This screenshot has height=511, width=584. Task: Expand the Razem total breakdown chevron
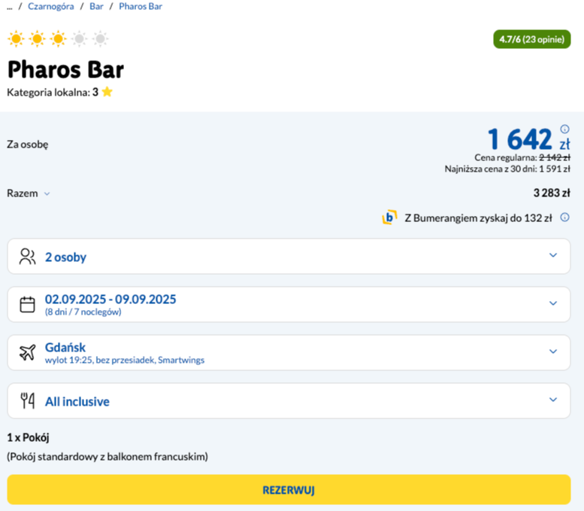coord(47,193)
